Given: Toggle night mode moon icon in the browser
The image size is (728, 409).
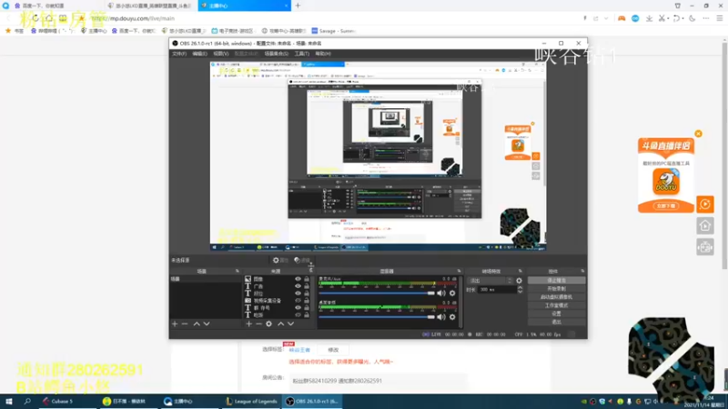Looking at the screenshot, I should click(x=693, y=18).
